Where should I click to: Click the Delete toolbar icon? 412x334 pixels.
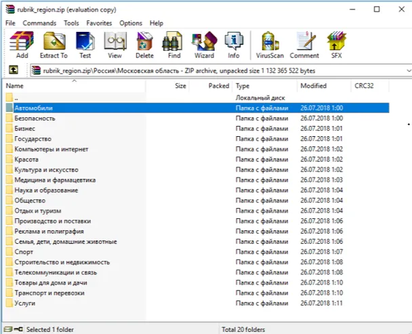click(144, 45)
